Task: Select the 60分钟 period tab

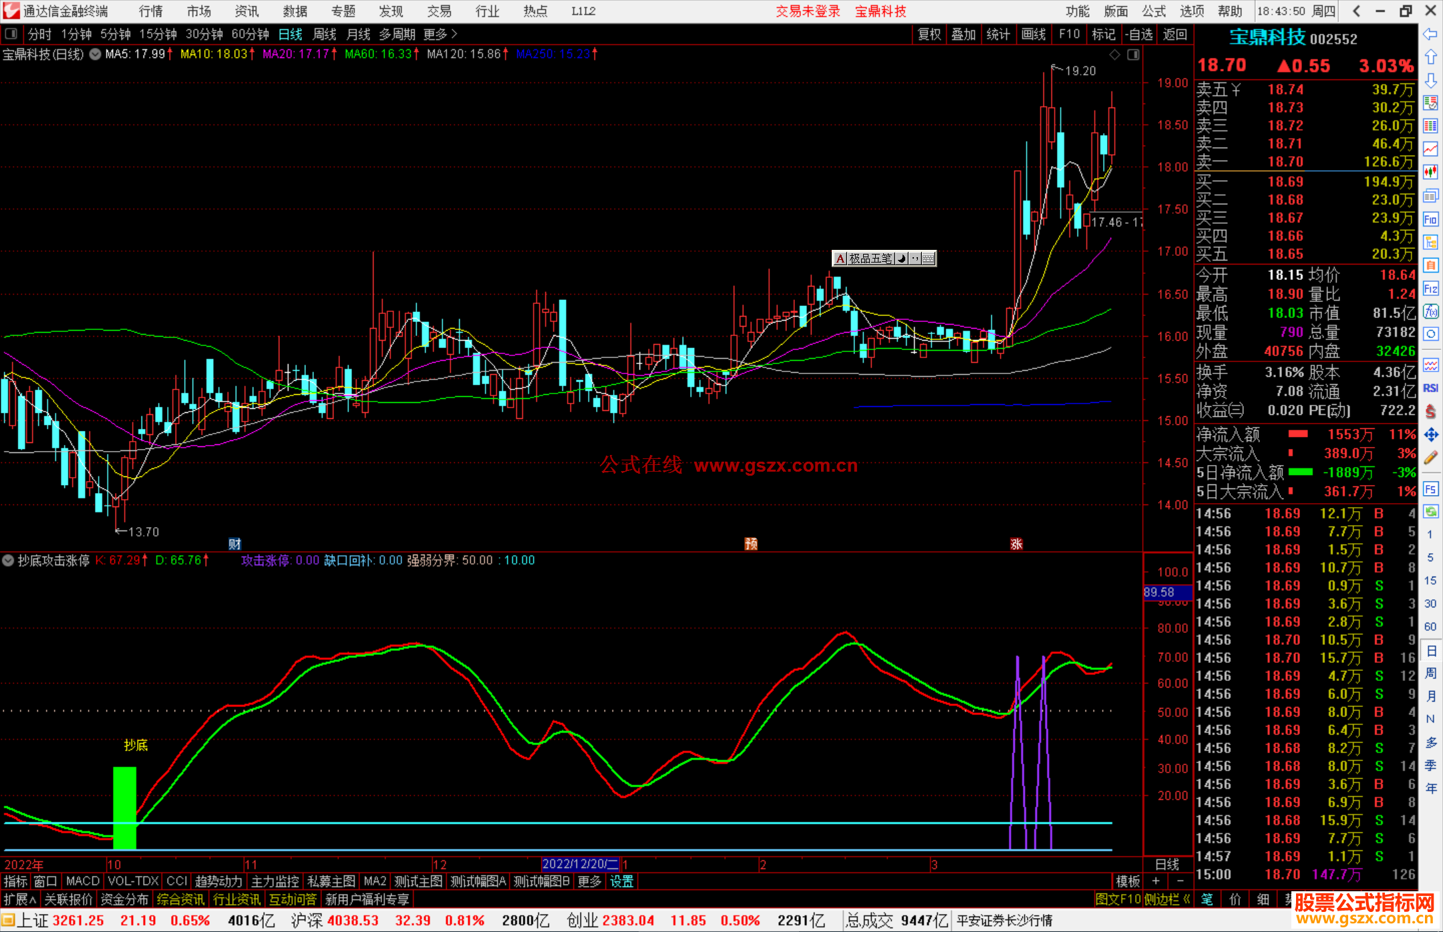Action: point(250,34)
